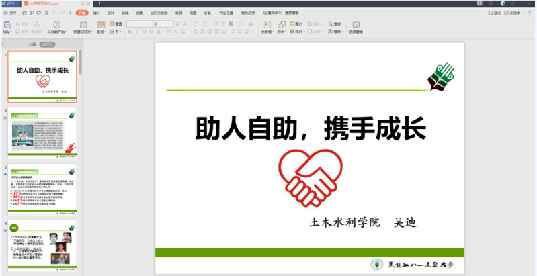The image size is (537, 276).
Task: Open the font size dropdown
Action: [175, 24]
